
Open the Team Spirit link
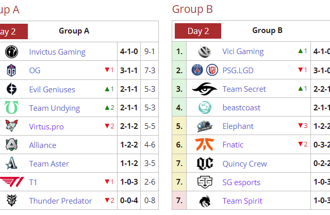click(x=242, y=201)
